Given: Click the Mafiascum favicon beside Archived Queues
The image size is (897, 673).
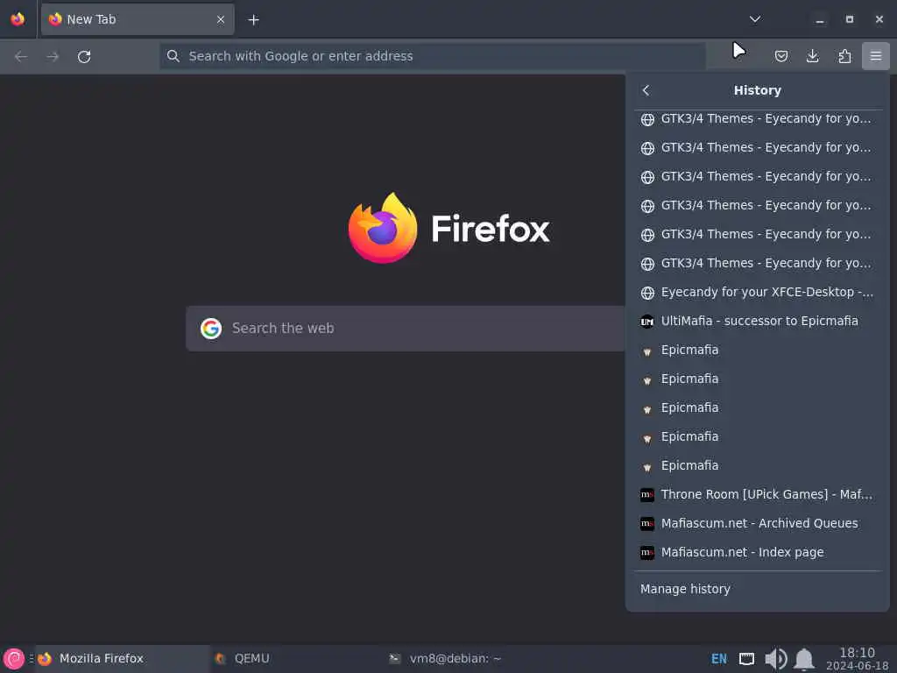Looking at the screenshot, I should pos(647,524).
